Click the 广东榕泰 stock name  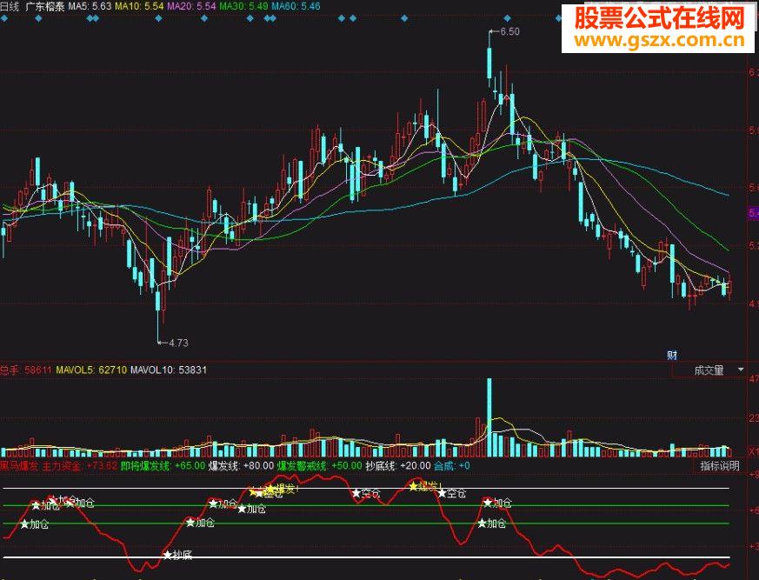44,7
